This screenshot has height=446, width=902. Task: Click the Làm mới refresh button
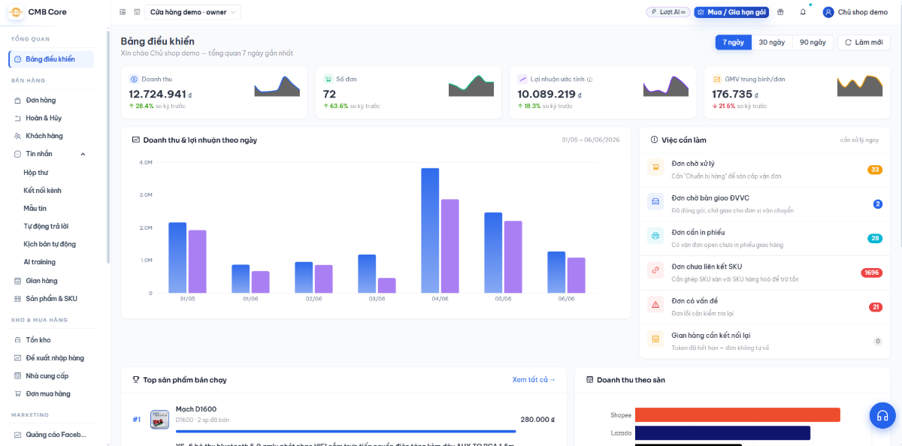coord(864,42)
